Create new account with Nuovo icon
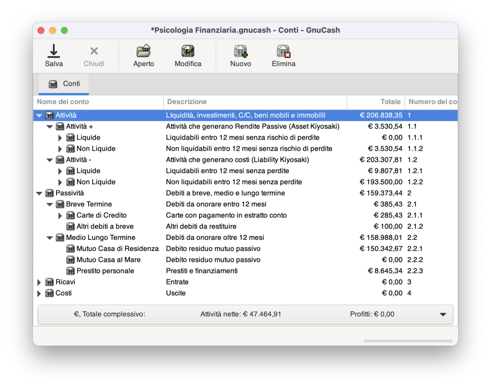Viewport: 491px width, 389px height. (241, 51)
